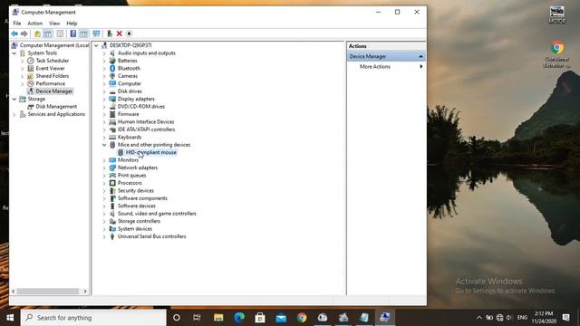Expand Universal Serial Bus controllers chevron
Screen dimensions: 580x326
coord(104,236)
